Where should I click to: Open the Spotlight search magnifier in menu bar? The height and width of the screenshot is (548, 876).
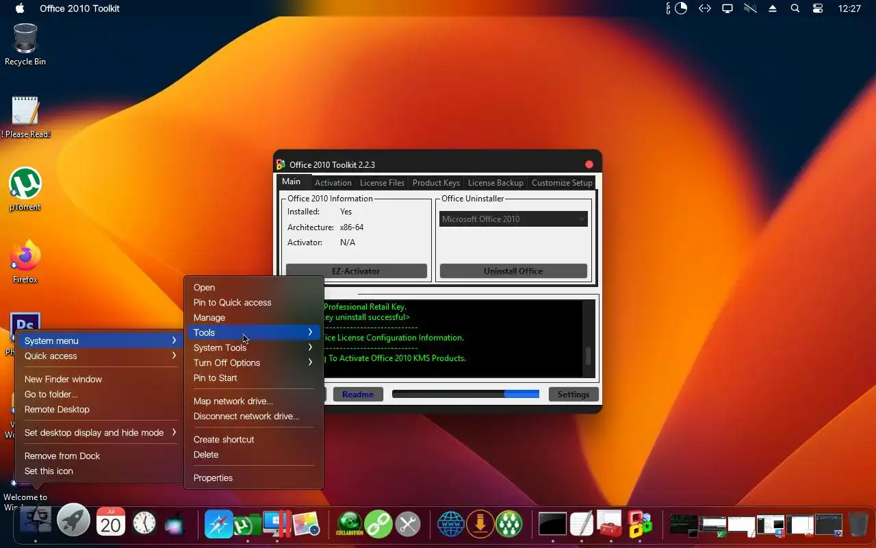(x=795, y=8)
